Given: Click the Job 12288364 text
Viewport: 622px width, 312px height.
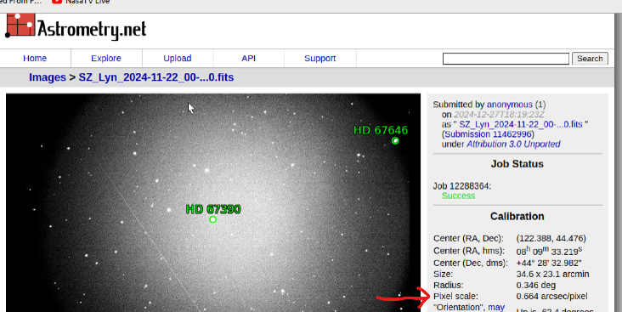Looking at the screenshot, I should coord(461,186).
